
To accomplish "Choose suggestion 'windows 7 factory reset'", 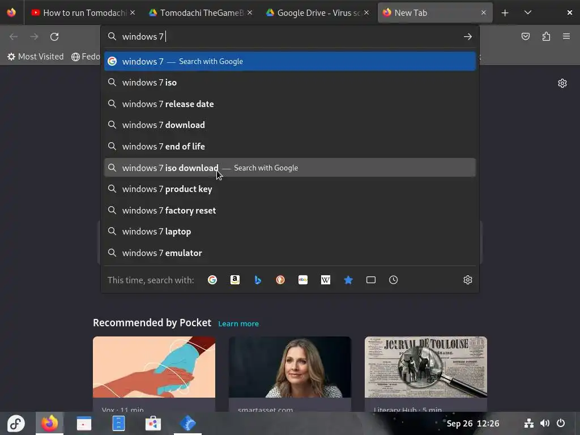I will [x=290, y=211].
